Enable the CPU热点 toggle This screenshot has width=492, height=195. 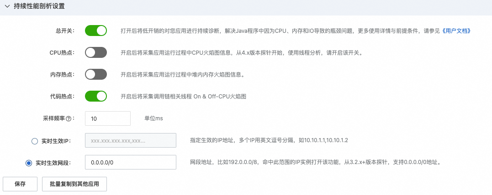[95, 52]
